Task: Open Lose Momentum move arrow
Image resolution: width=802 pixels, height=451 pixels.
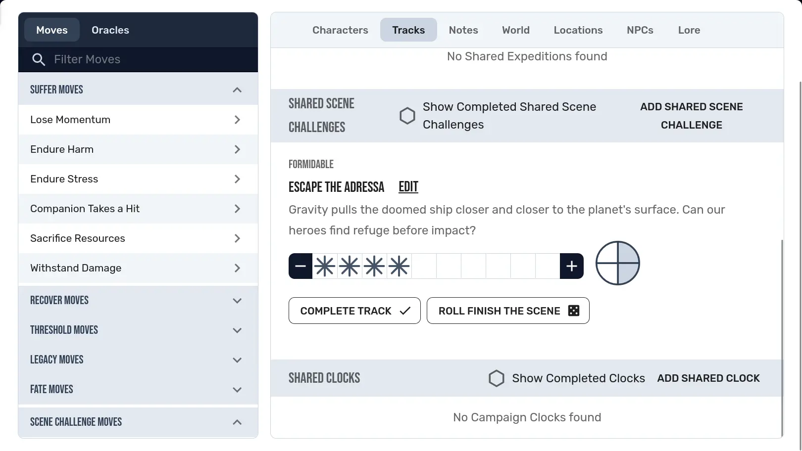Action: pyautogui.click(x=237, y=120)
